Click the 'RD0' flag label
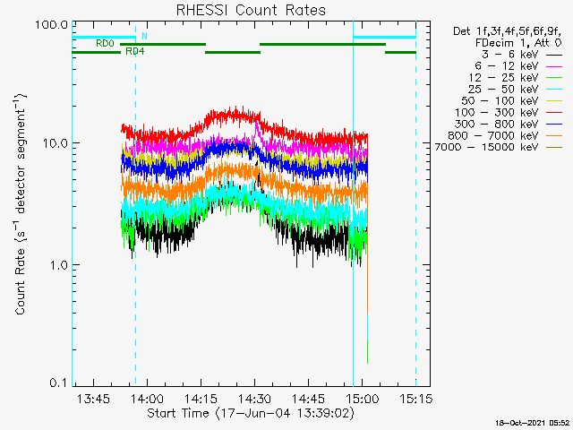Image resolution: width=573 pixels, height=430 pixels. (105, 44)
